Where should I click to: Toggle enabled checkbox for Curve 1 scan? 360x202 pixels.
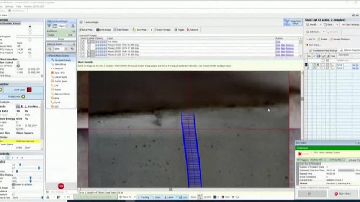coord(314,65)
